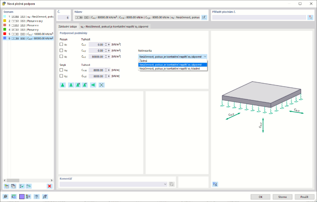The height and width of the screenshot is (202, 317).
Task: Click the first green support preset icon
Action: point(63,85)
